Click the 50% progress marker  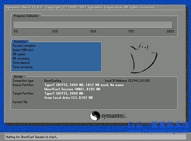point(93,31)
